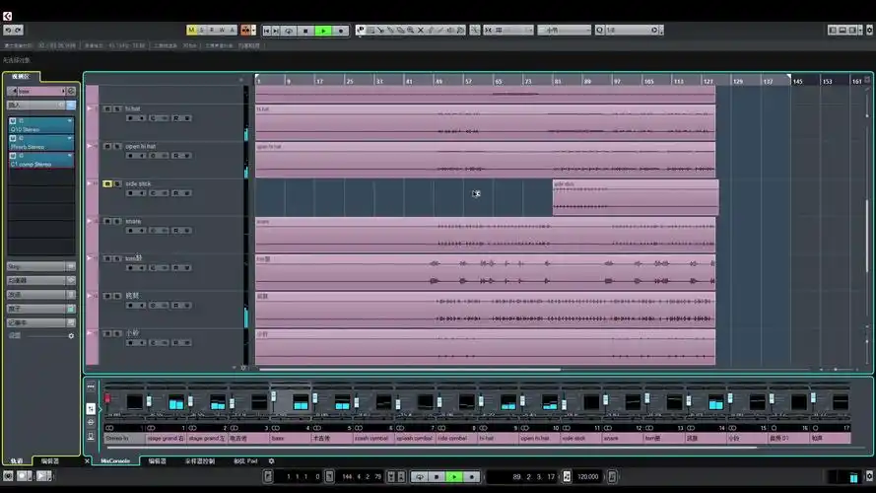The width and height of the screenshot is (876, 493).
Task: Click the Redo arrow icon
Action: click(18, 31)
